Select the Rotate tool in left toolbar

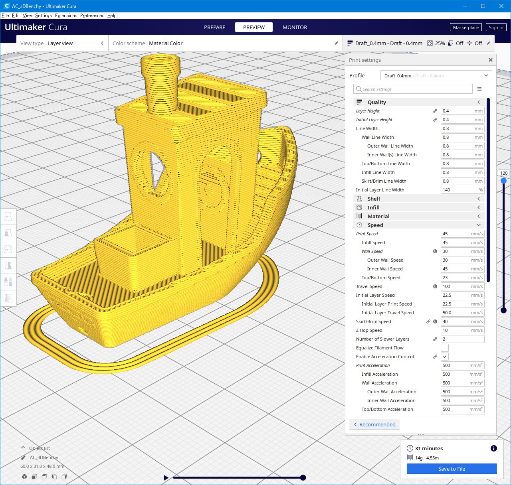[8, 249]
